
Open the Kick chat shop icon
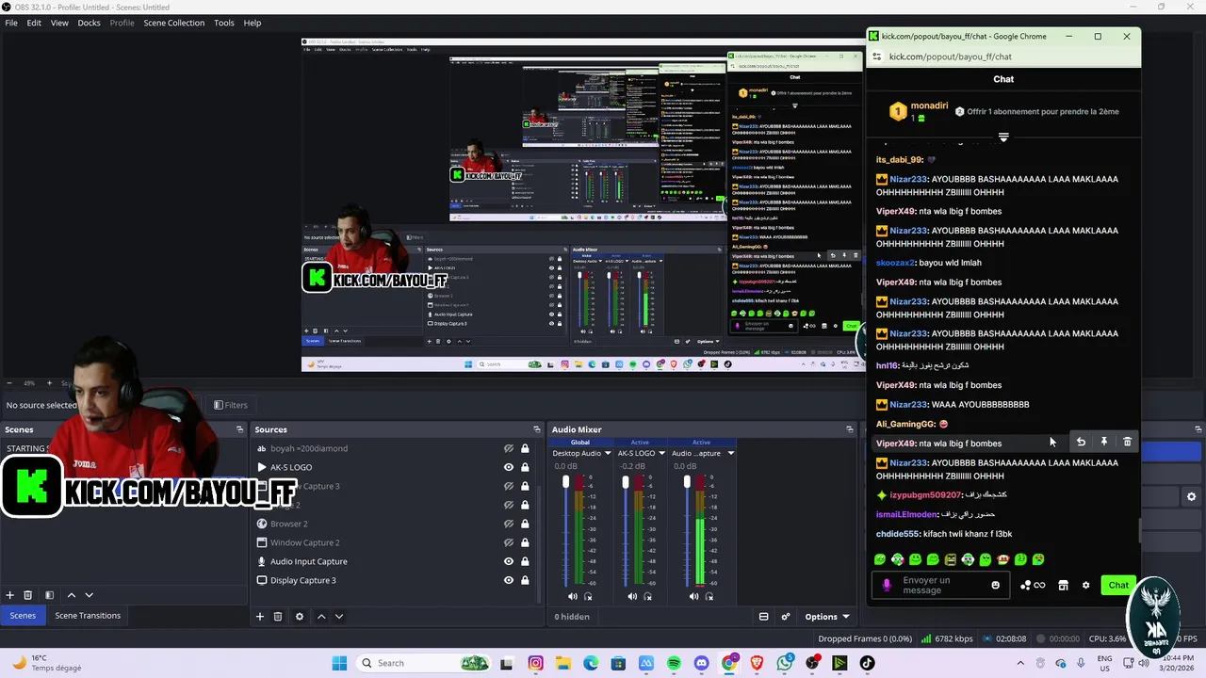pos(1063,585)
